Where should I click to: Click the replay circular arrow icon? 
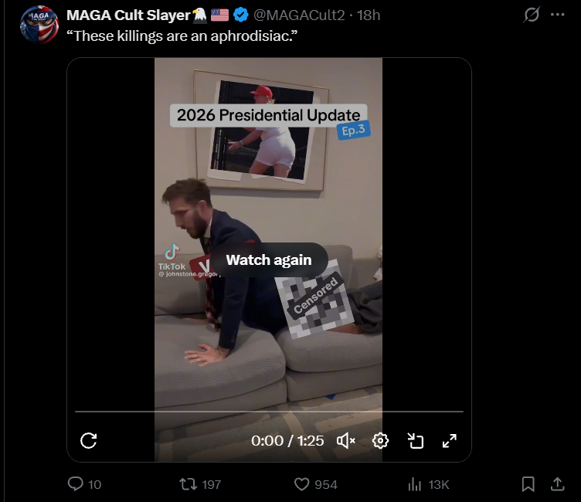click(89, 440)
